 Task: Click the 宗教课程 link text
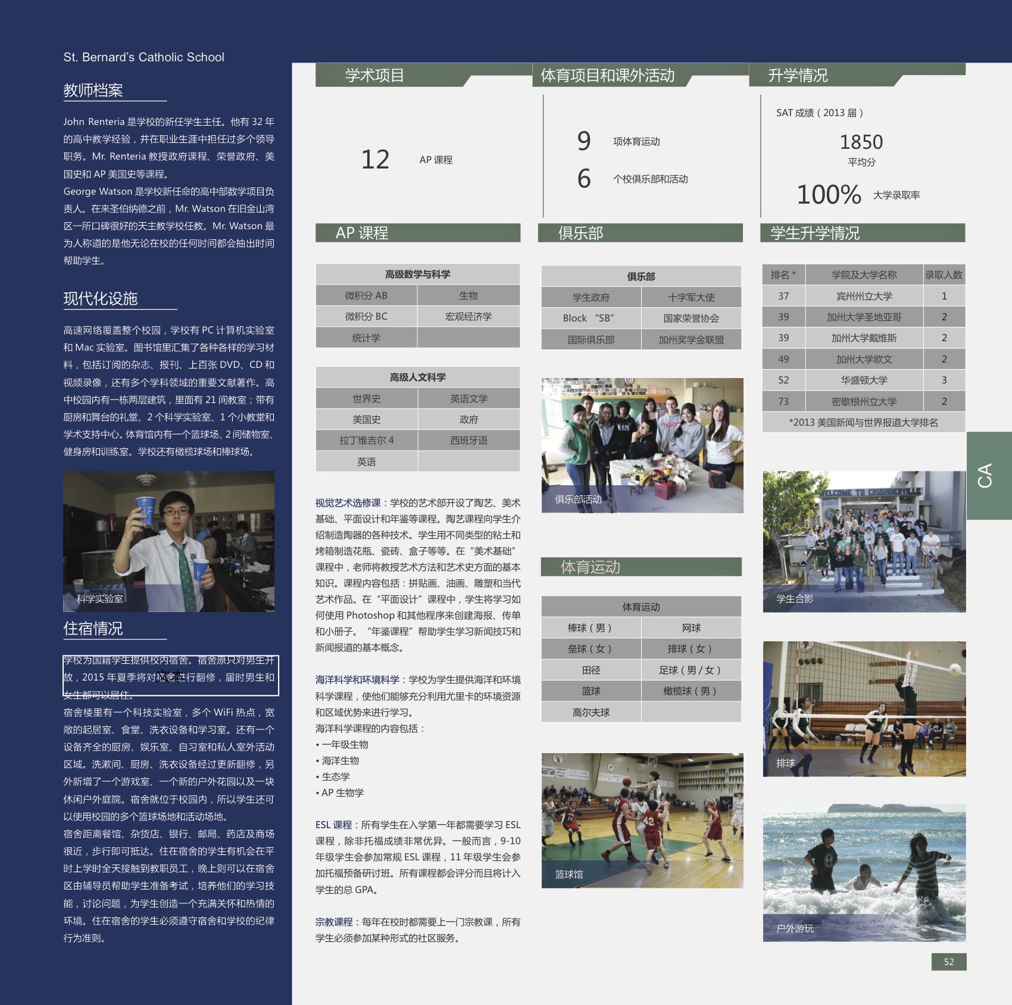[334, 922]
